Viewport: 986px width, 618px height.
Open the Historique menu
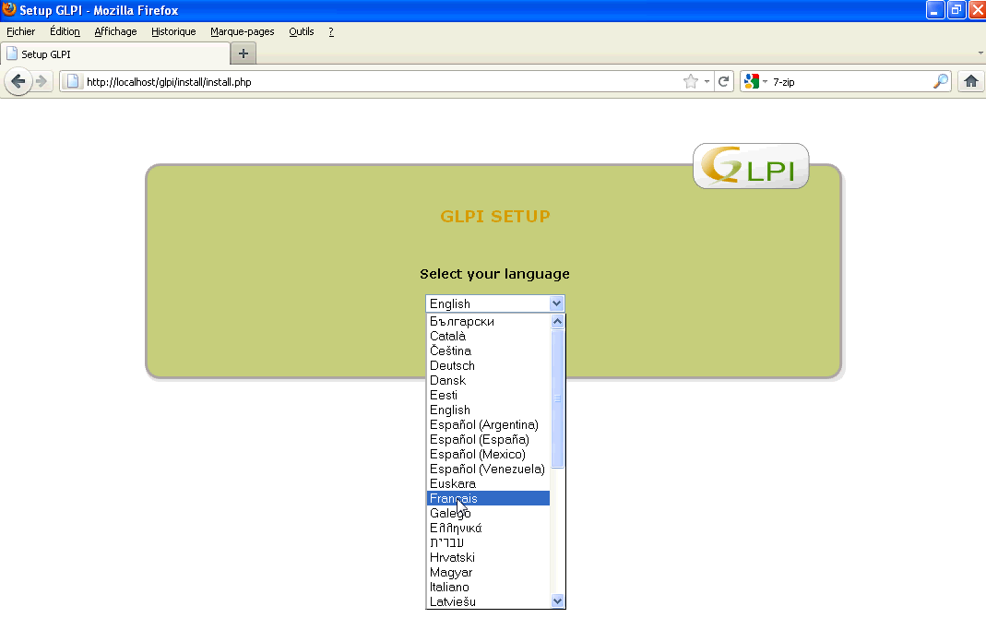coord(173,31)
